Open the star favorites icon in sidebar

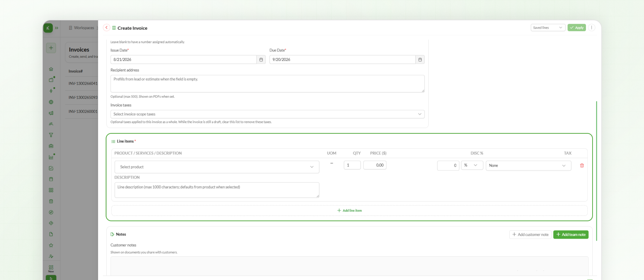pyautogui.click(x=51, y=245)
